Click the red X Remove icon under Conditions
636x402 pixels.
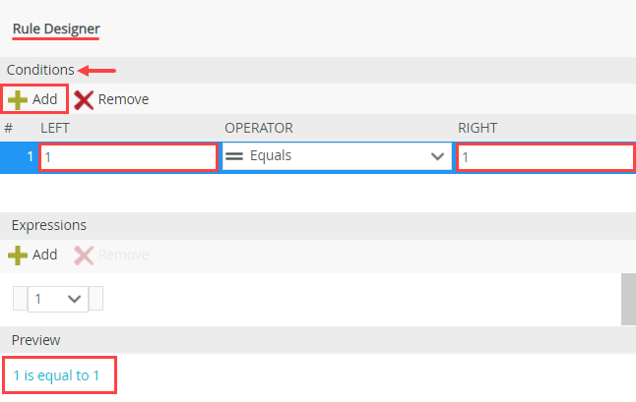[85, 99]
